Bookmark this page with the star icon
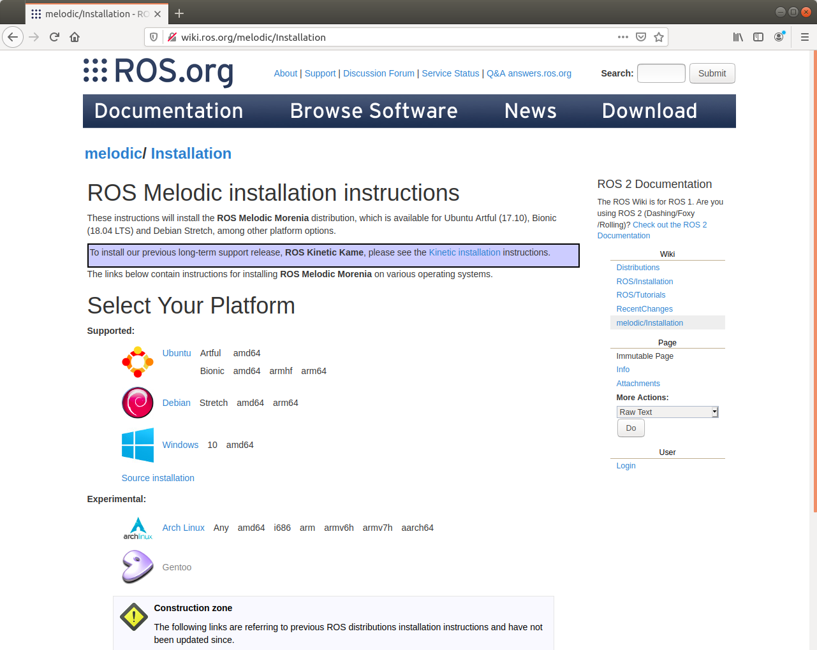The width and height of the screenshot is (817, 650). [659, 37]
